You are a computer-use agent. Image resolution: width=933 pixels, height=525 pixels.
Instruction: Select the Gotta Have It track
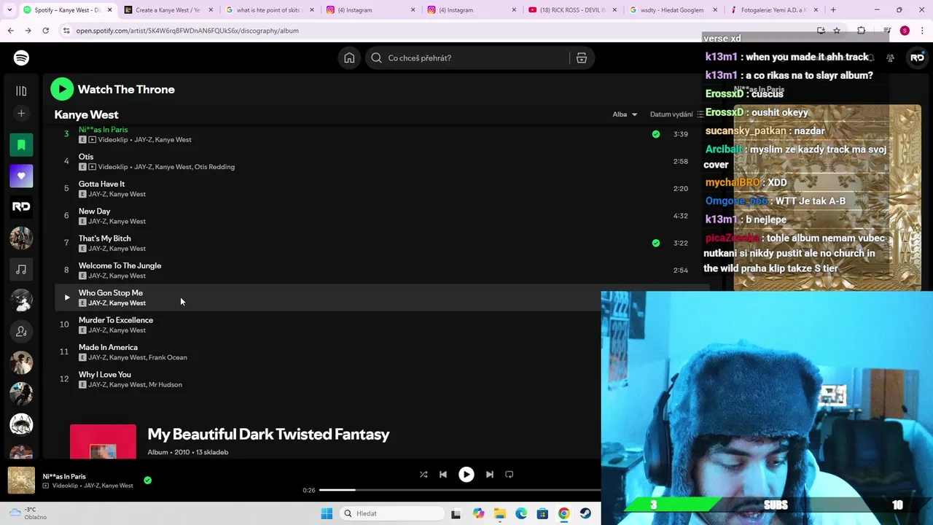101,184
